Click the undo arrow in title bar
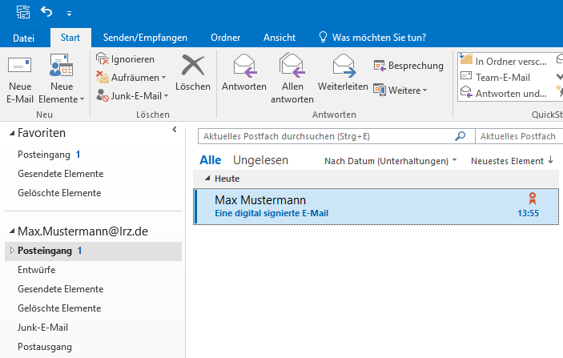563x358 pixels. click(46, 12)
